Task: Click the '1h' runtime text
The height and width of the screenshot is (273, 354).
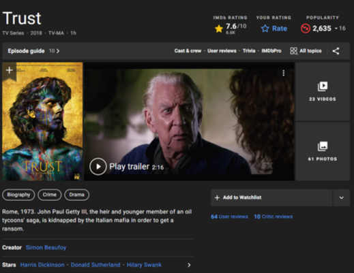Action: [73, 33]
